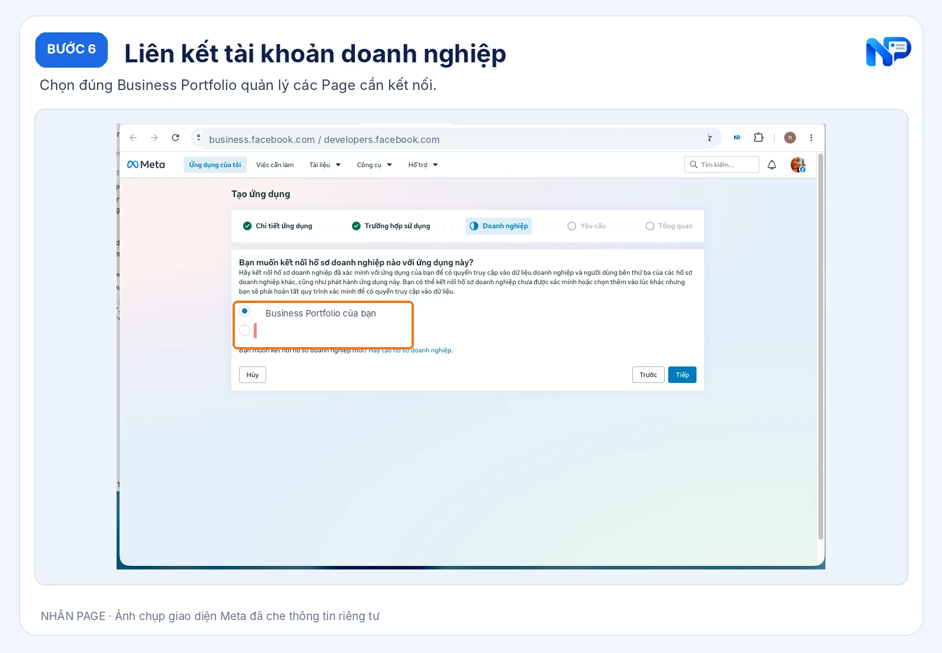942x653 pixels.
Task: Click the 'Hủy' button
Action: (253, 375)
